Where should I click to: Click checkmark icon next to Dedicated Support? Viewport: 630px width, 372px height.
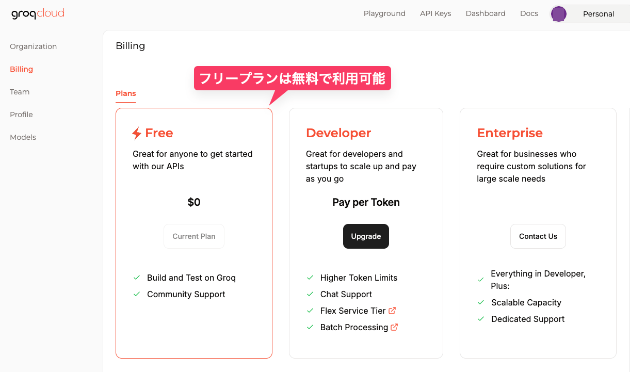(481, 319)
